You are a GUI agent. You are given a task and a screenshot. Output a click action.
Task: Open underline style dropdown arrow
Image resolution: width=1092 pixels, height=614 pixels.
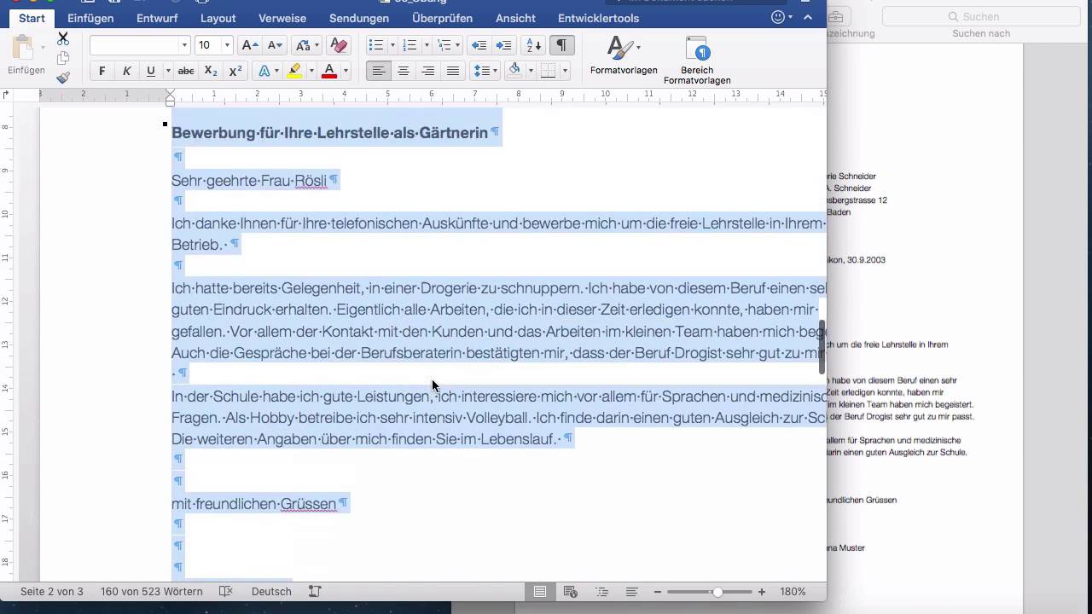coord(168,72)
